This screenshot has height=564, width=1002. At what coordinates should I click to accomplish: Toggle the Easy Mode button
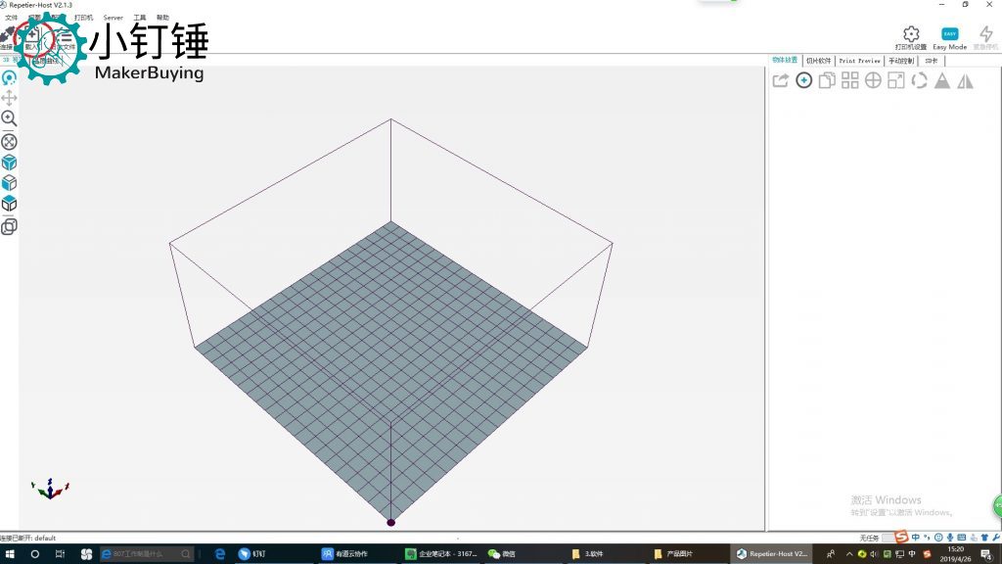[949, 38]
